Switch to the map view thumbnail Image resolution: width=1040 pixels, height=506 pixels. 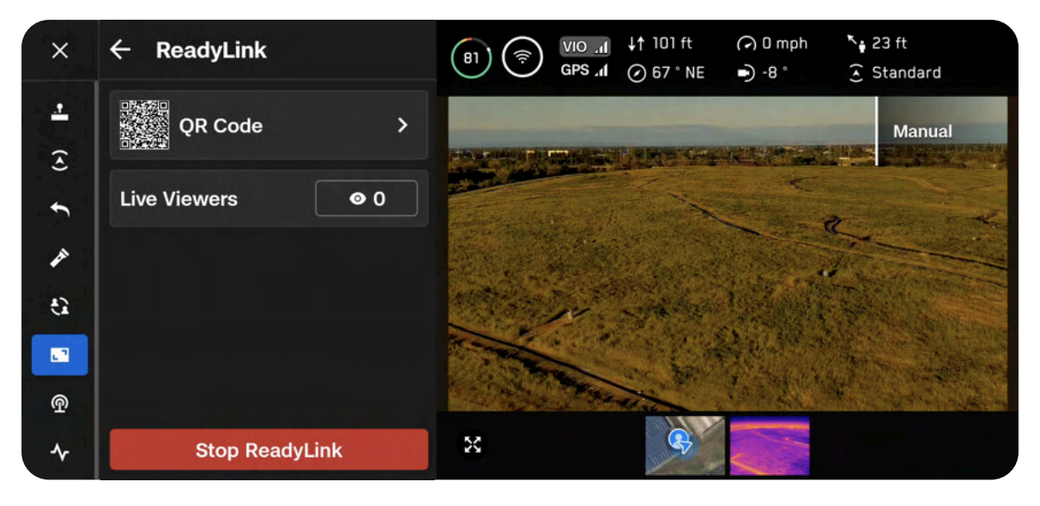click(x=684, y=445)
